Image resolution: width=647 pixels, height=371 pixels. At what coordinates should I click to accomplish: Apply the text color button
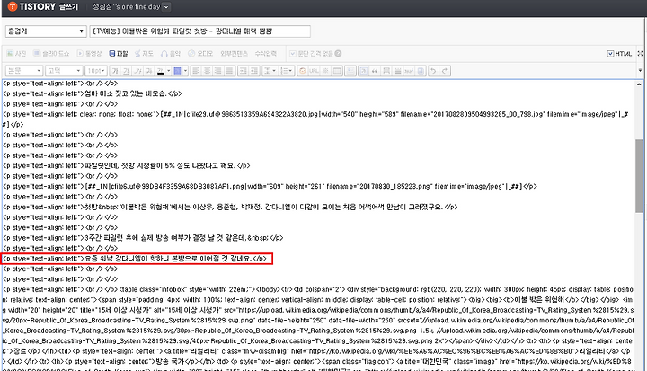point(161,71)
